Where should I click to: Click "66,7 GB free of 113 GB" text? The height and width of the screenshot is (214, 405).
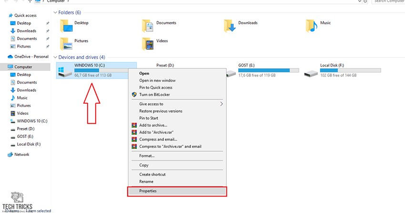[x=93, y=76]
